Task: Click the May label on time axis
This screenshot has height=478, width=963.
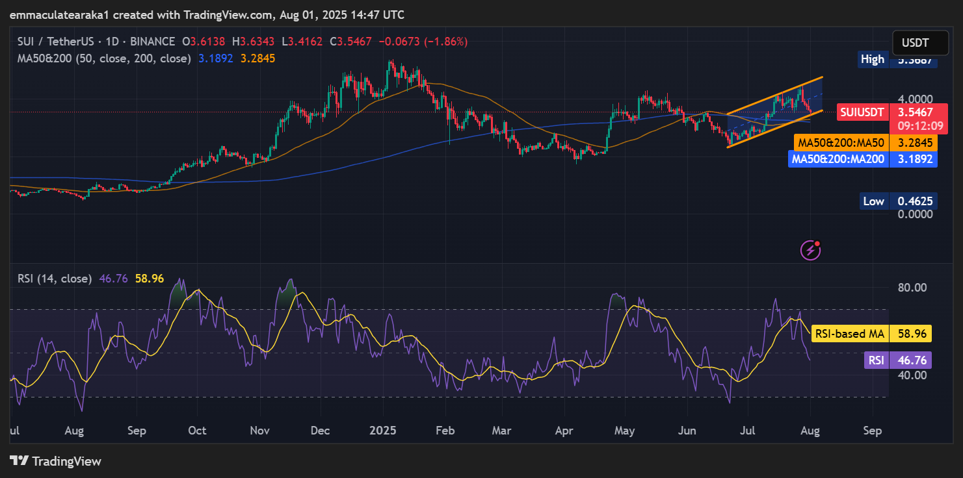Action: point(624,431)
